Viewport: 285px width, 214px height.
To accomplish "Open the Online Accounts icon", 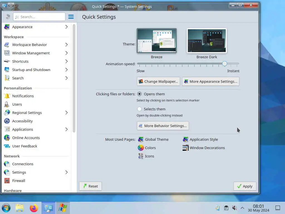I will pyautogui.click(x=7, y=138).
